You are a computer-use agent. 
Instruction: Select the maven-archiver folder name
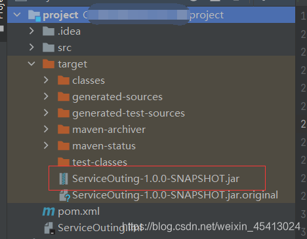click(x=109, y=130)
